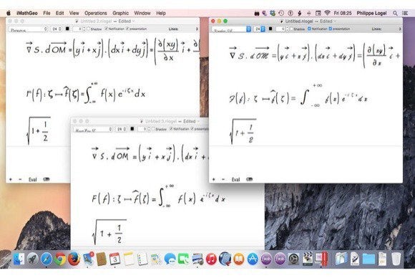Open the Operations menu
The width and height of the screenshot is (415, 278).
(x=96, y=13)
